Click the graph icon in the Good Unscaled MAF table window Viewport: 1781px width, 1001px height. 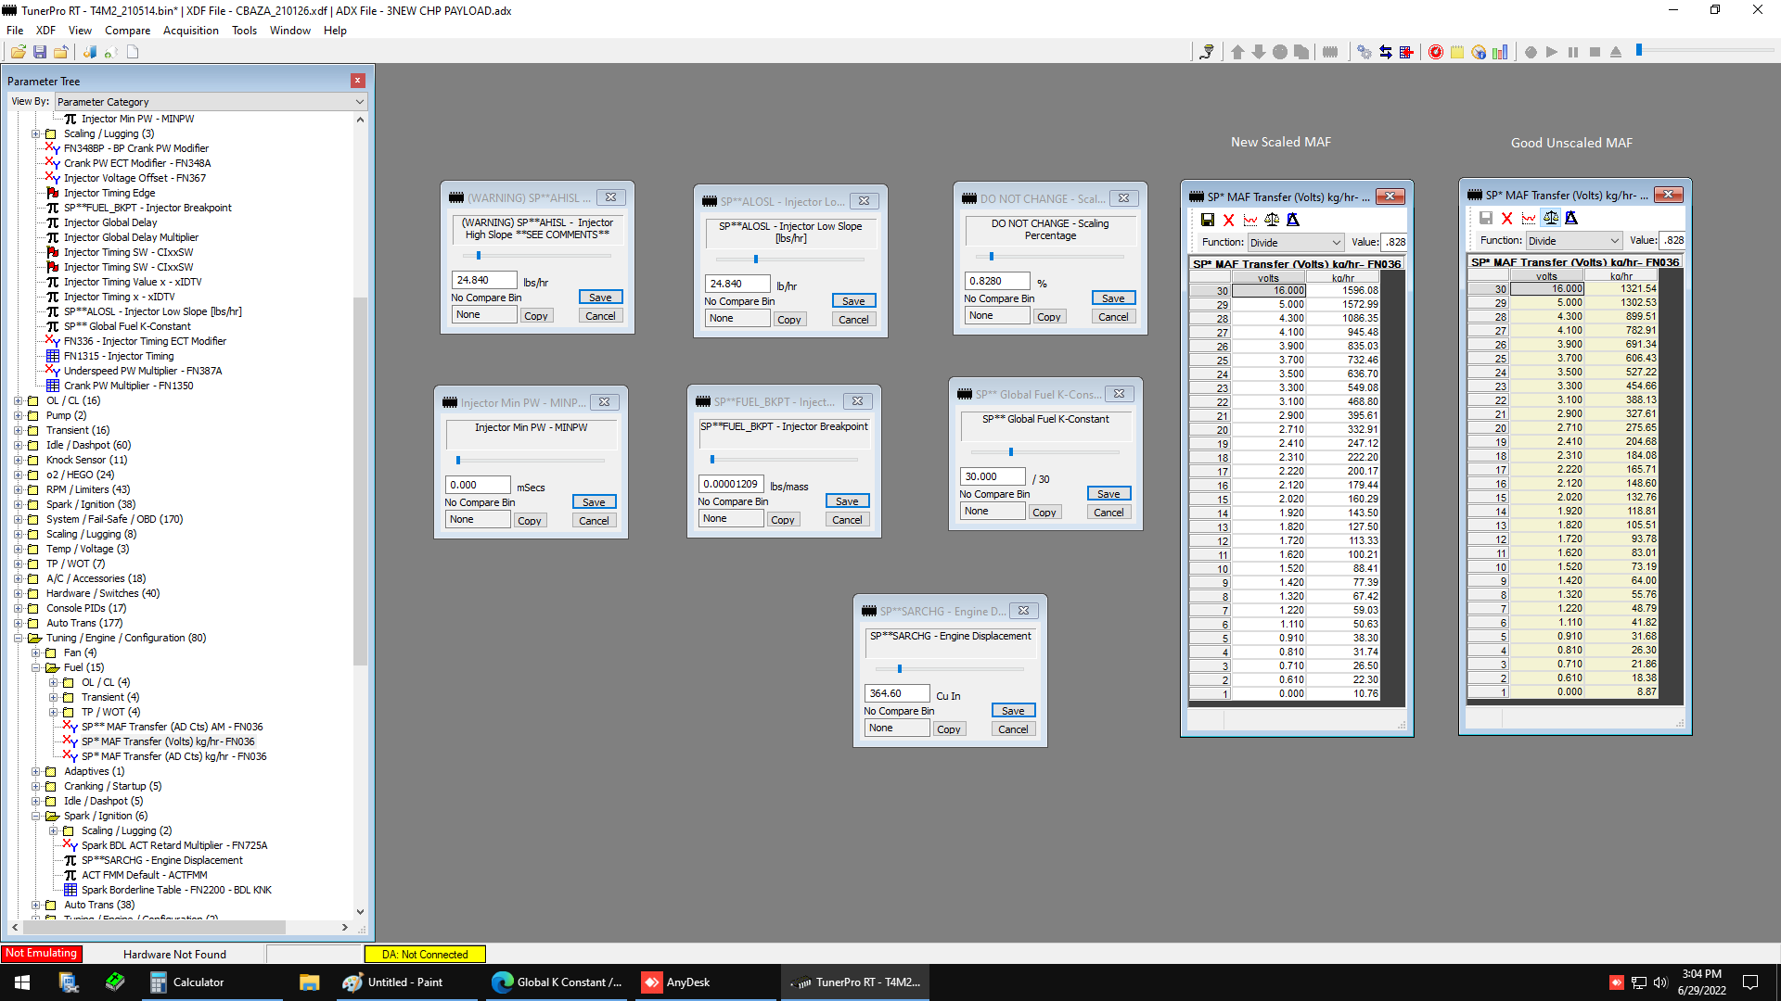click(1529, 218)
